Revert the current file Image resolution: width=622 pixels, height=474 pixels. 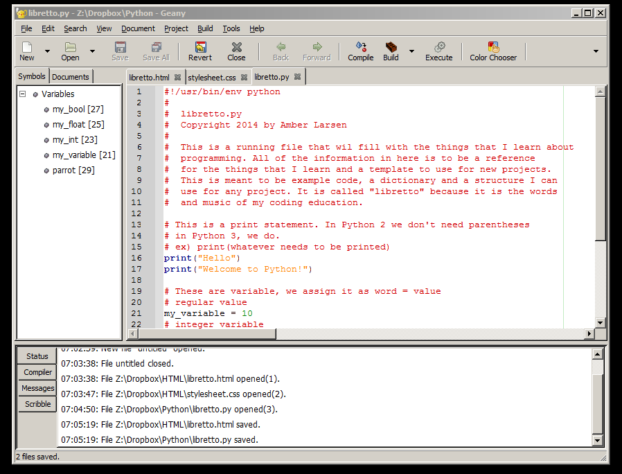coord(200,51)
